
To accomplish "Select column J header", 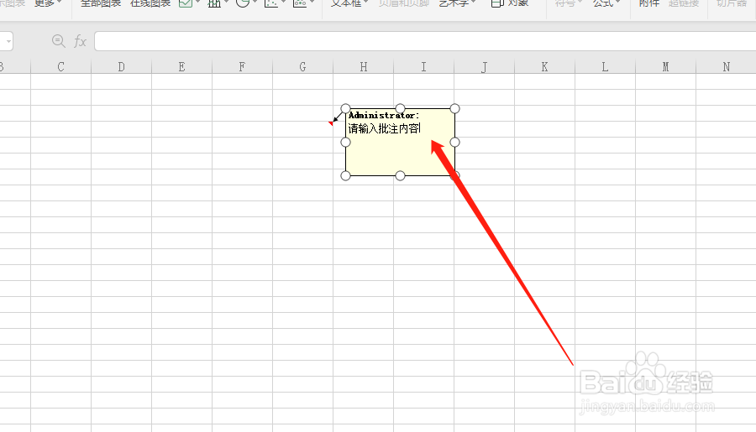I will click(x=484, y=67).
